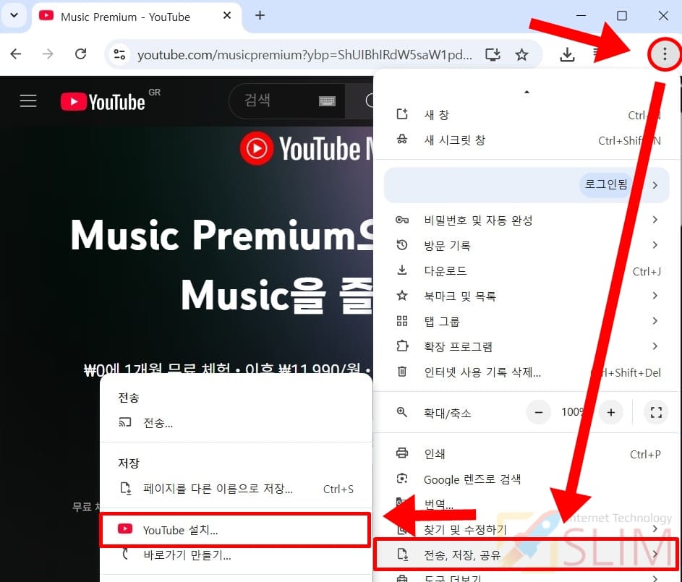The height and width of the screenshot is (582, 682).
Task: Go to the YouTube home logo
Action: point(103,102)
